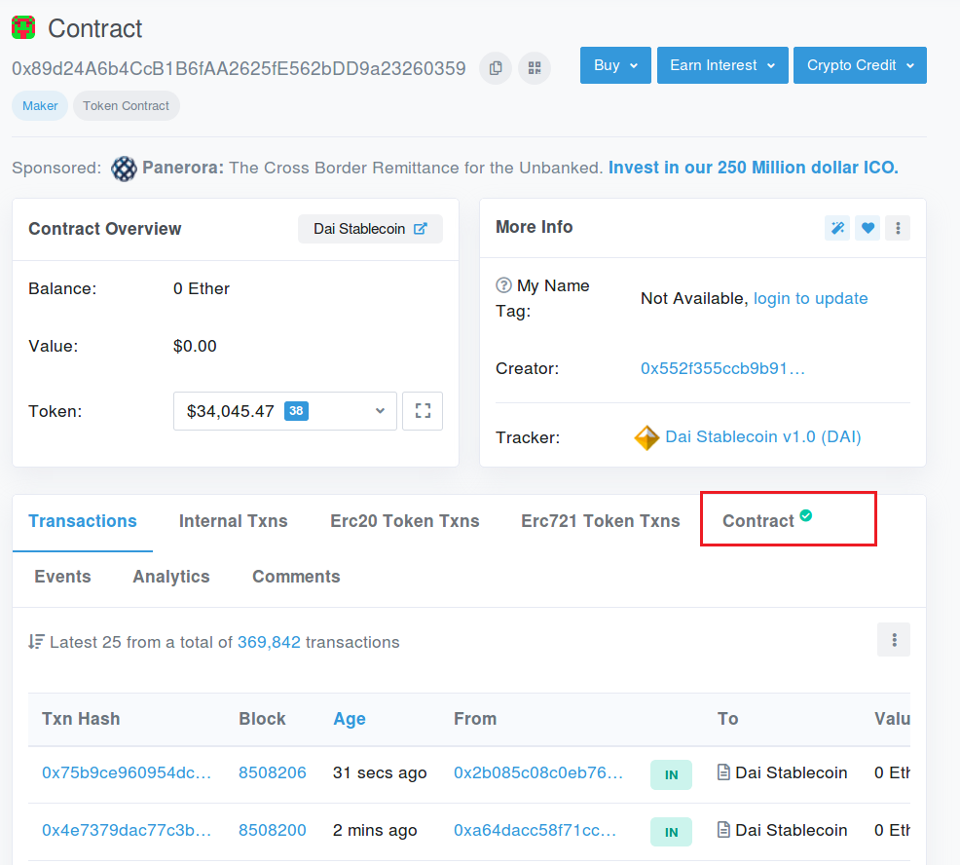Add address to favorites with heart icon
This screenshot has height=865, width=960.
click(868, 228)
